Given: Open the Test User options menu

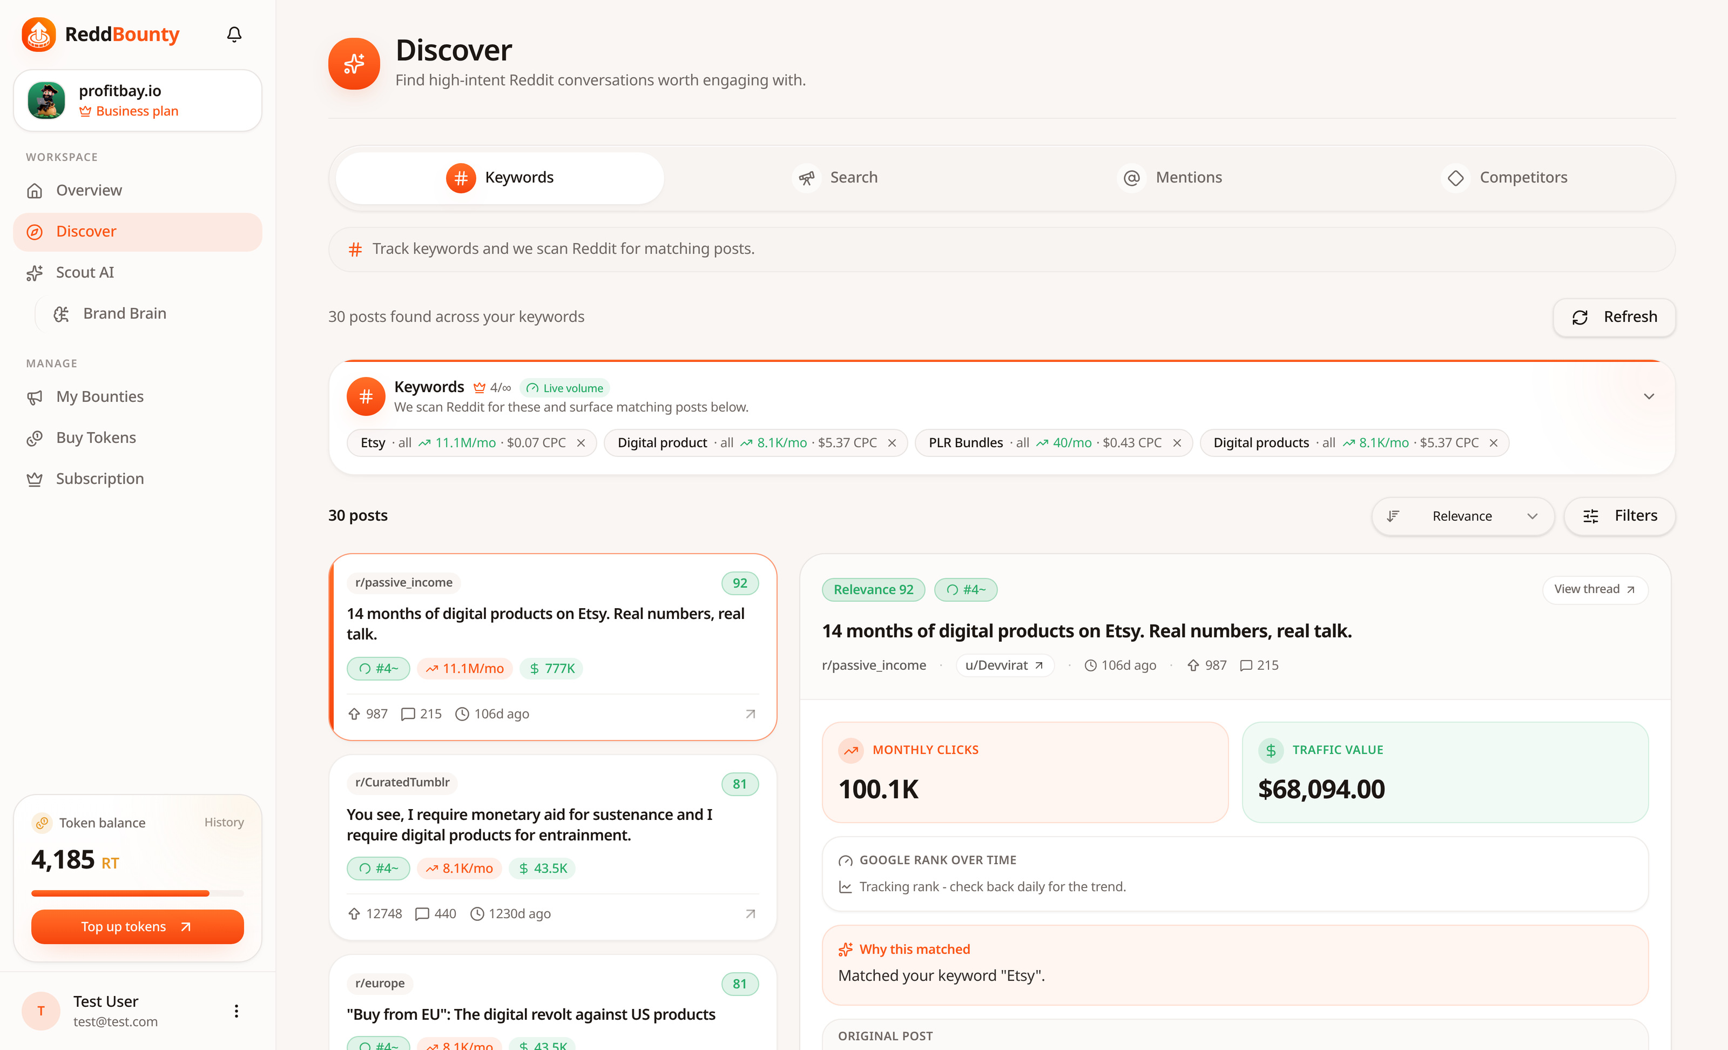Looking at the screenshot, I should tap(237, 1012).
